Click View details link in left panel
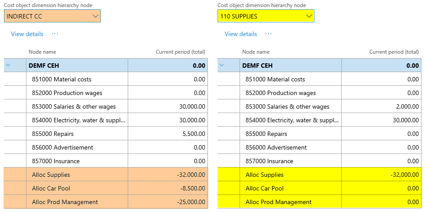The image size is (425, 212). (x=27, y=34)
